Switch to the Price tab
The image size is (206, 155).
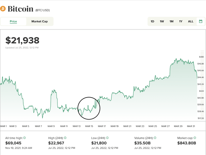pyautogui.click(x=13, y=21)
